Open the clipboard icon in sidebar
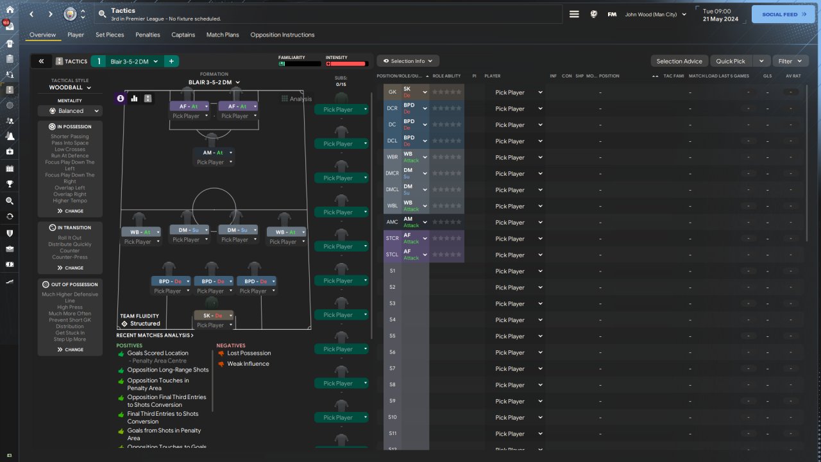This screenshot has height=462, width=821. (10, 59)
